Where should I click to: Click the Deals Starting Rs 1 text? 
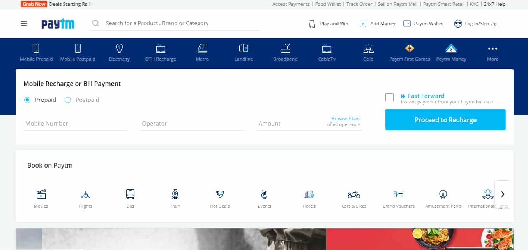click(x=70, y=4)
